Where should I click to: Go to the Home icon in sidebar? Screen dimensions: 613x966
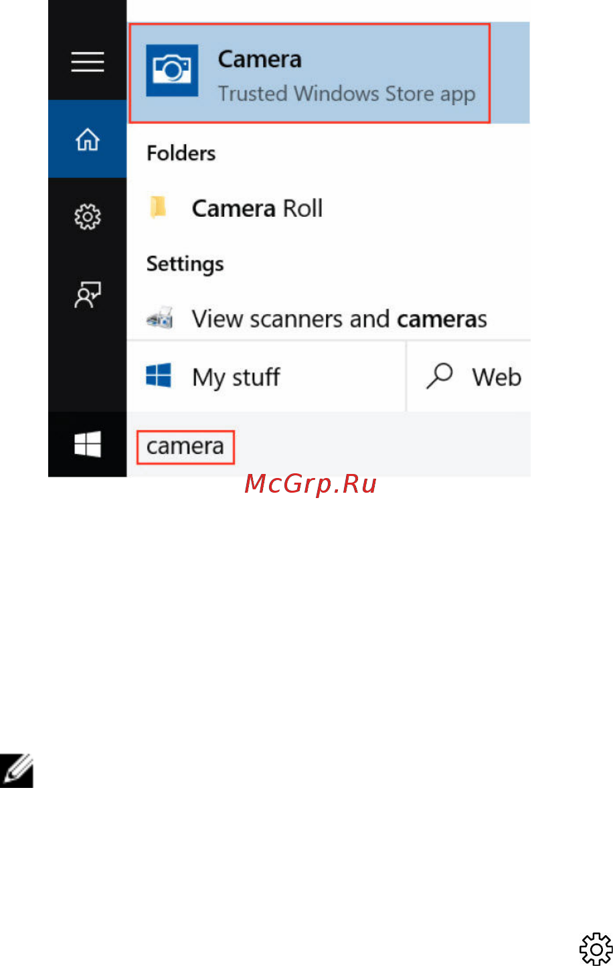(88, 139)
